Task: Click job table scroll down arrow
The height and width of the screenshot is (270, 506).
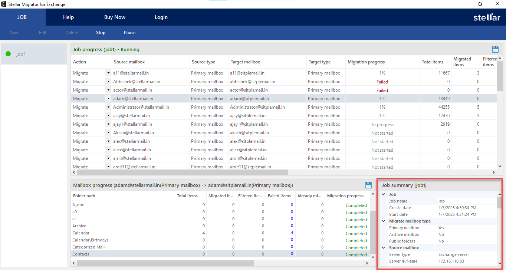Action: pyautogui.click(x=500, y=167)
